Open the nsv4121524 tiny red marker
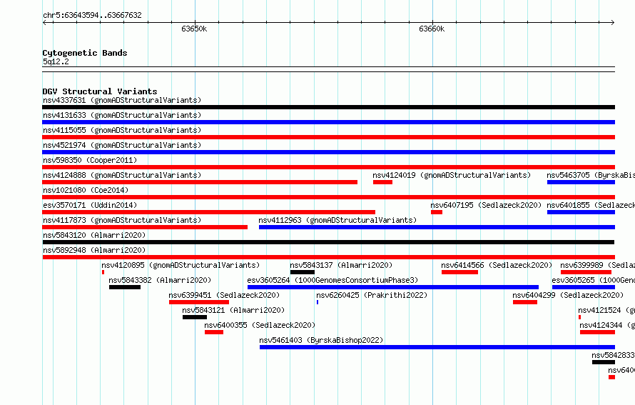The width and height of the screenshot is (635, 405). 579,317
